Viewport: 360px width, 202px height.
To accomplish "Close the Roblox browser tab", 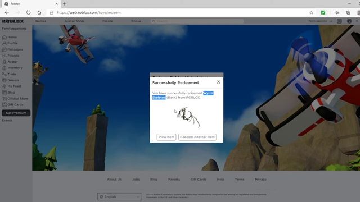I will pos(57,4).
